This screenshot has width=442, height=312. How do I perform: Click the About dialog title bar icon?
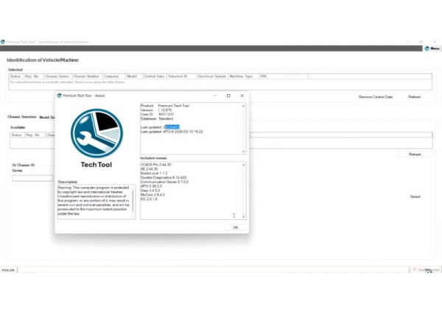tap(60, 96)
